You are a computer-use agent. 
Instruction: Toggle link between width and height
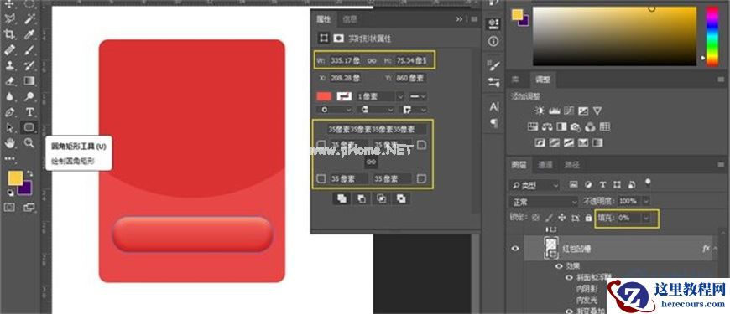(x=371, y=60)
